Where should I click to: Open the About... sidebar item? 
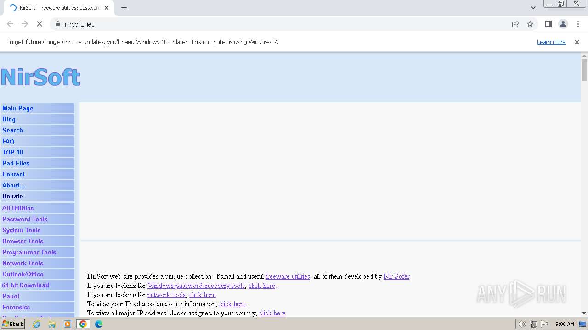coord(37,185)
